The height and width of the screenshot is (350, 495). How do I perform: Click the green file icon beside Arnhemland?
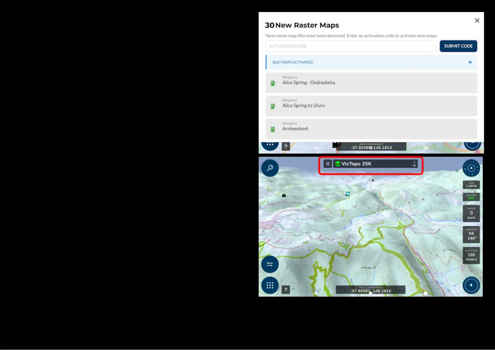273,129
